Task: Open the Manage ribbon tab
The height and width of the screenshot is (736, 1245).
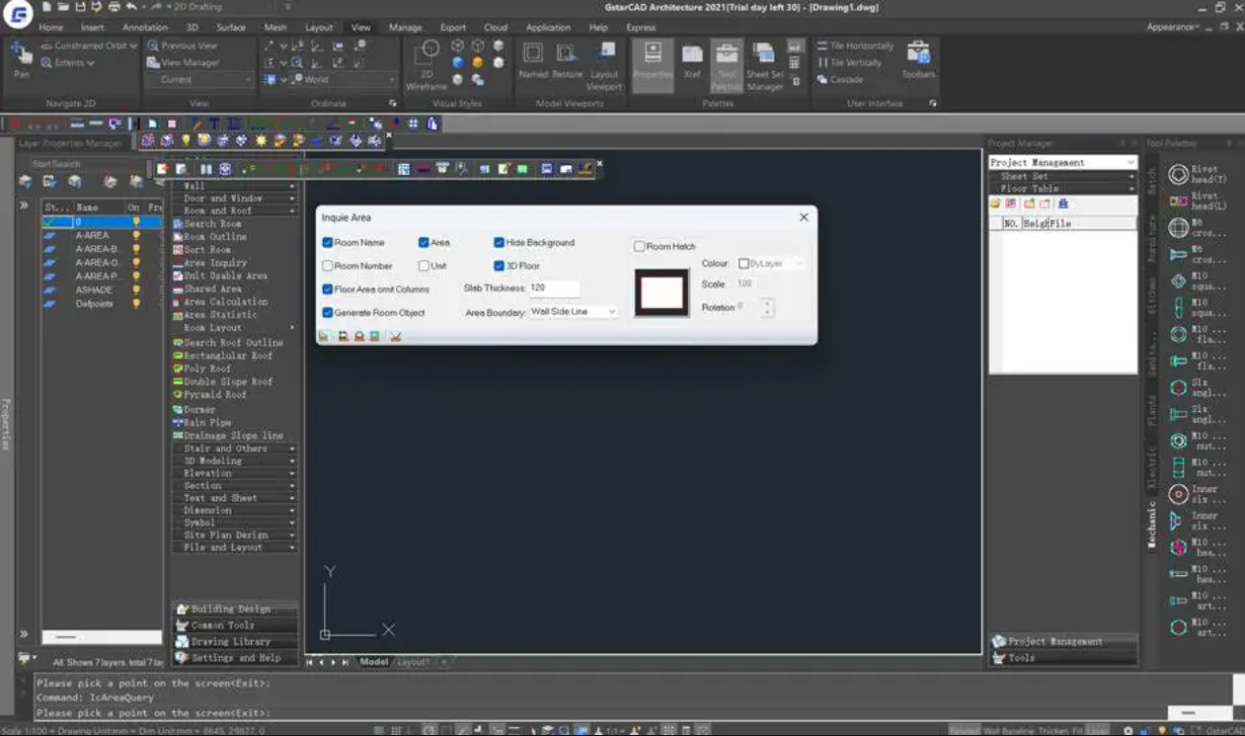Action: coord(405,28)
